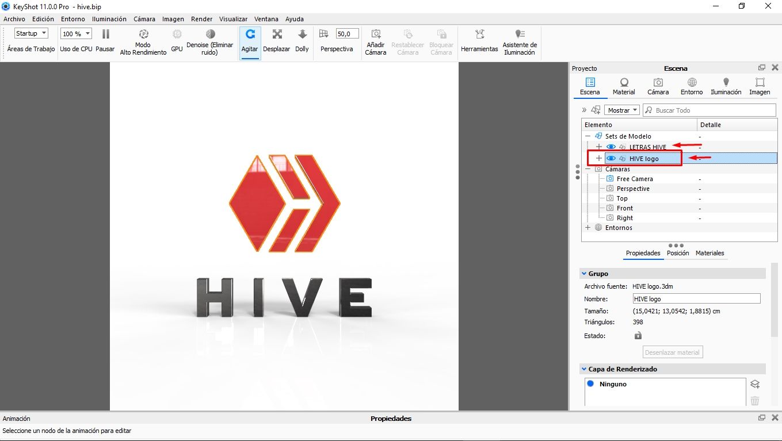782x441 pixels.
Task: Click the Desenlazar material button
Action: (x=673, y=352)
